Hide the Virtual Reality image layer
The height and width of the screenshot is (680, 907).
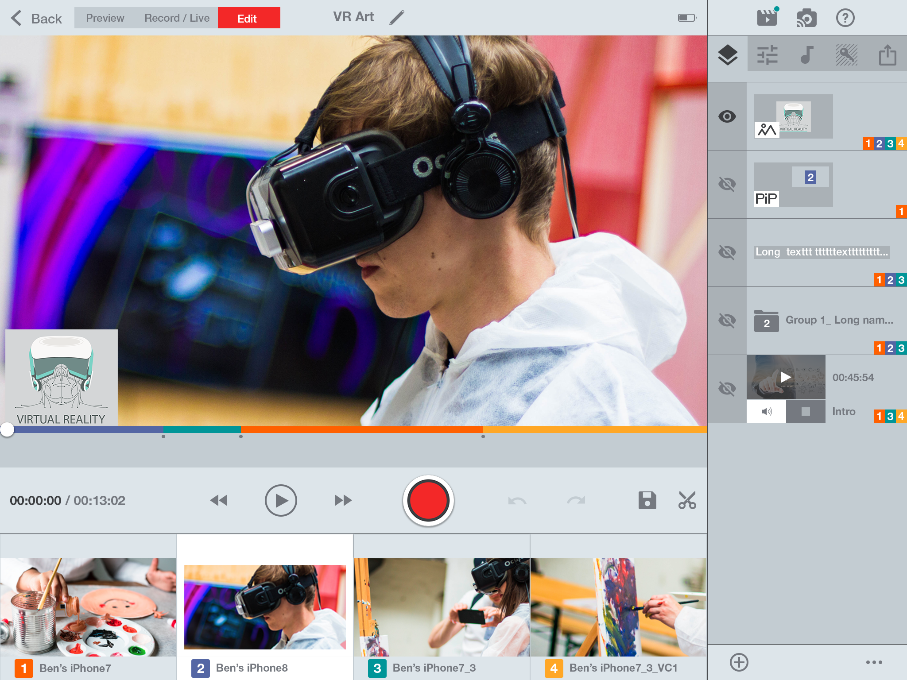coord(727,116)
